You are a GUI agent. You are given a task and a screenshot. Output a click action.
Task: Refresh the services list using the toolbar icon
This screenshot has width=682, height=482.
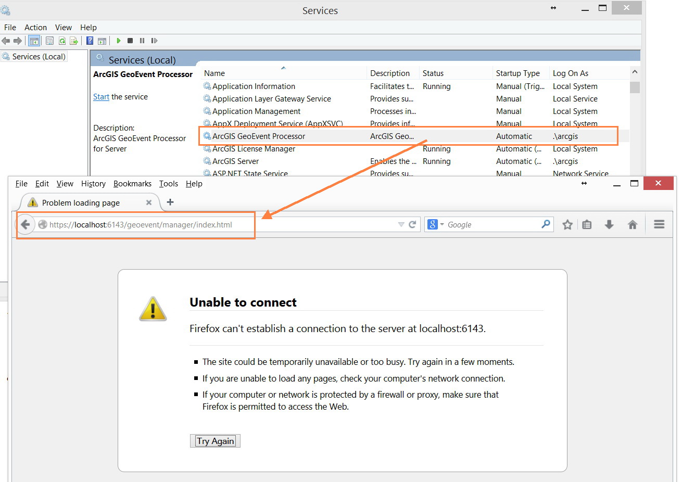[x=62, y=41]
